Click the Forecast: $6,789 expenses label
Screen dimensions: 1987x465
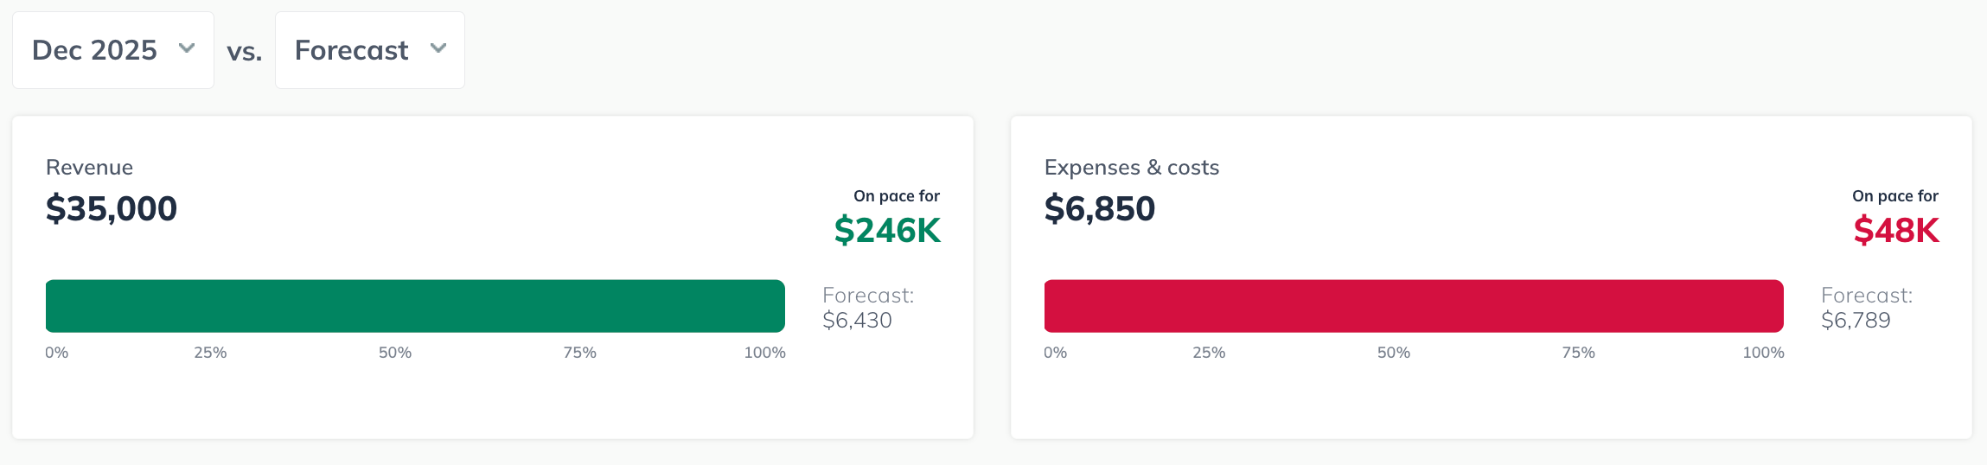tap(1866, 308)
